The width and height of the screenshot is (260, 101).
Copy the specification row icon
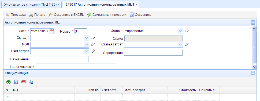click(x=31, y=82)
